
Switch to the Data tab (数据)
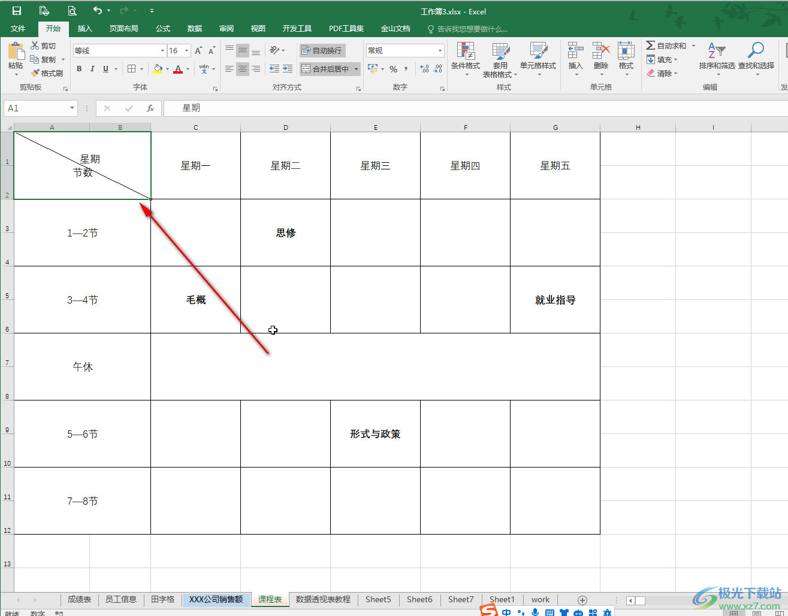(195, 28)
